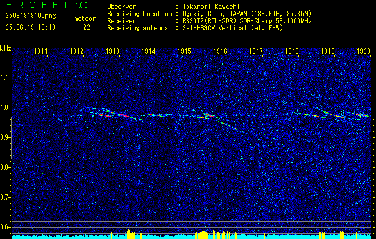376x239 pixels.
Task: Click the 1913 time marker
Action: 112,51
